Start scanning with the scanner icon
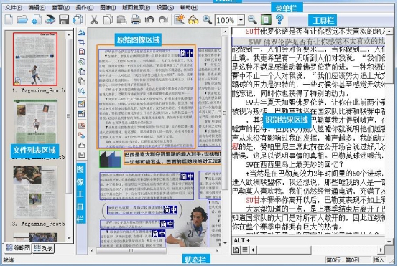The width and height of the screenshot is (398, 266). click(50, 20)
